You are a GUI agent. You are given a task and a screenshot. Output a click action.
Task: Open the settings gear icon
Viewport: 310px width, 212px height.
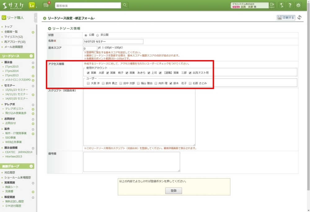(298, 5)
